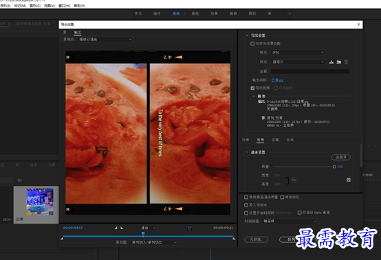Viewport: 381px width, 260px height.
Task: Switch to the 字幕 tab
Action: (275, 140)
